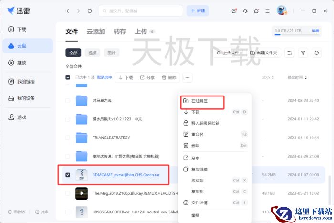This screenshot has width=334, height=223.
Task: Switch to the 云添加 tab
Action: click(x=95, y=32)
